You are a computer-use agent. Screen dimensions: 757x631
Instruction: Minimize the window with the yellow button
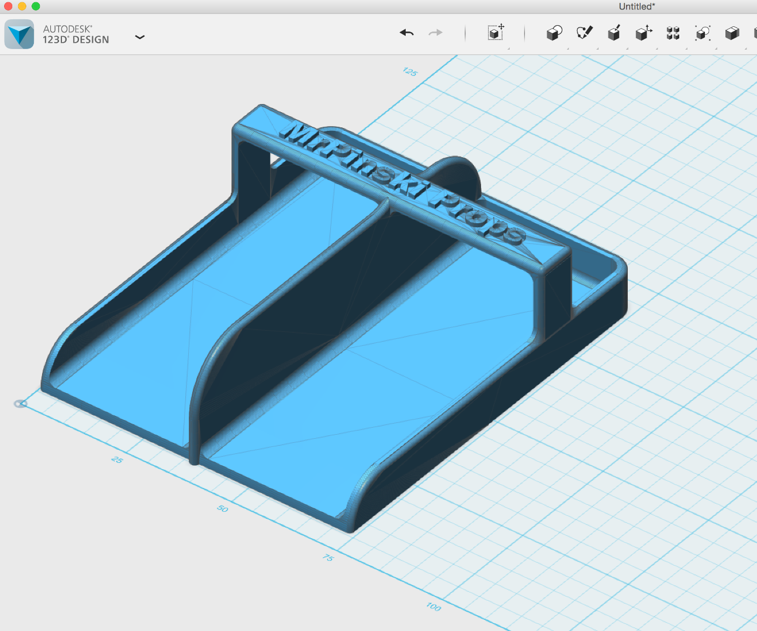tap(22, 6)
